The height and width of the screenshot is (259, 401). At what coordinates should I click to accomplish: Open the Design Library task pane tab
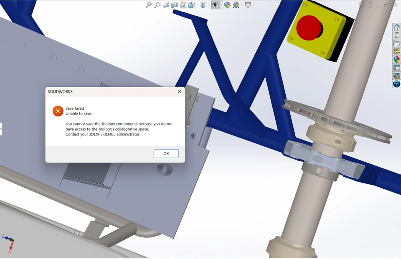tap(397, 35)
